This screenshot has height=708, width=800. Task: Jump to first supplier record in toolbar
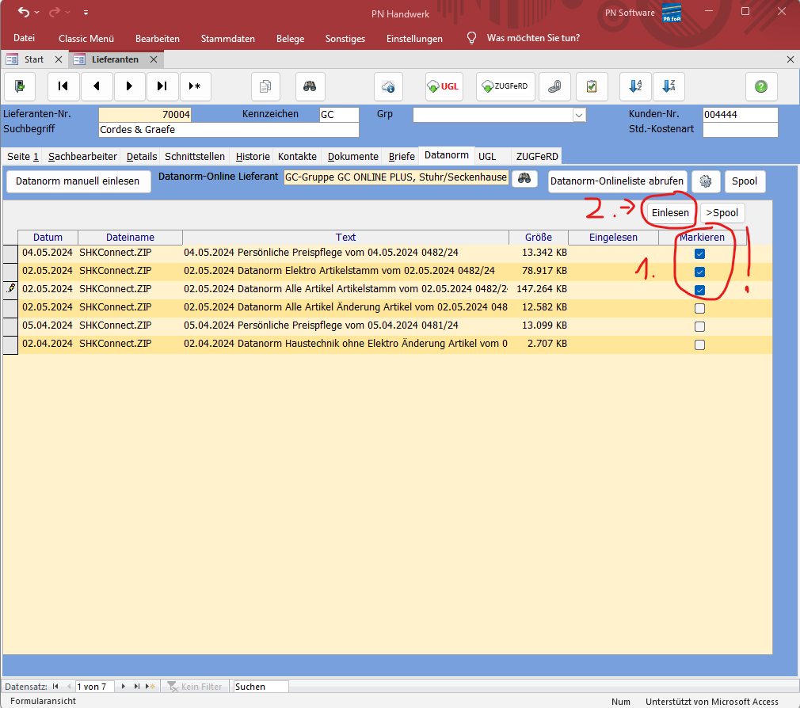pos(63,86)
